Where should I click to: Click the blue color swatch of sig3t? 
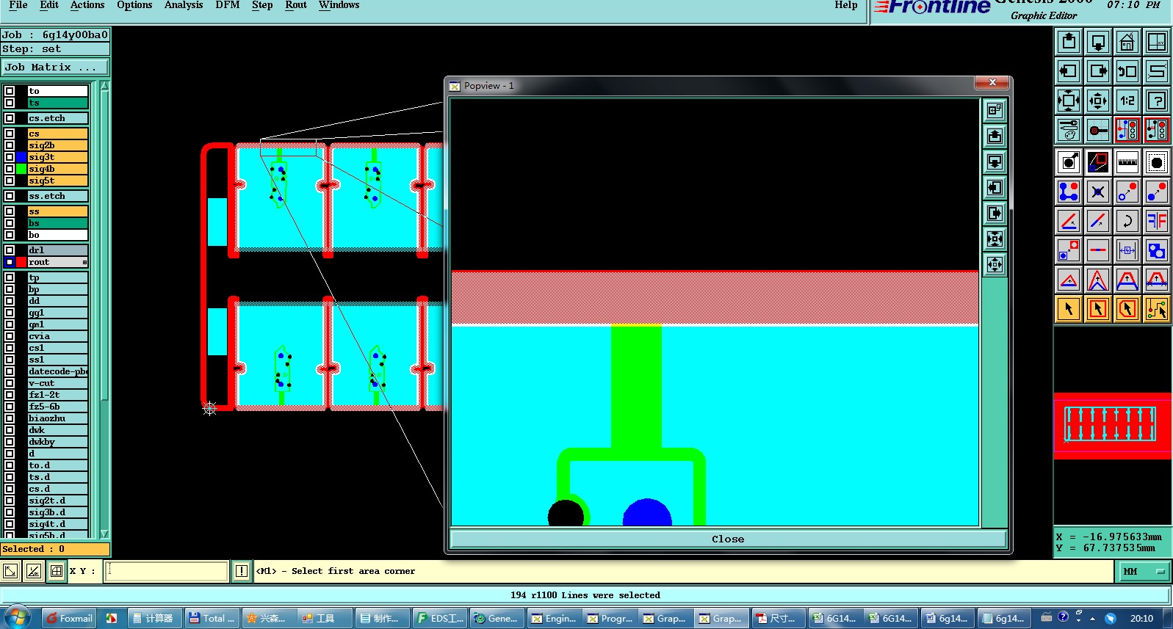point(21,157)
